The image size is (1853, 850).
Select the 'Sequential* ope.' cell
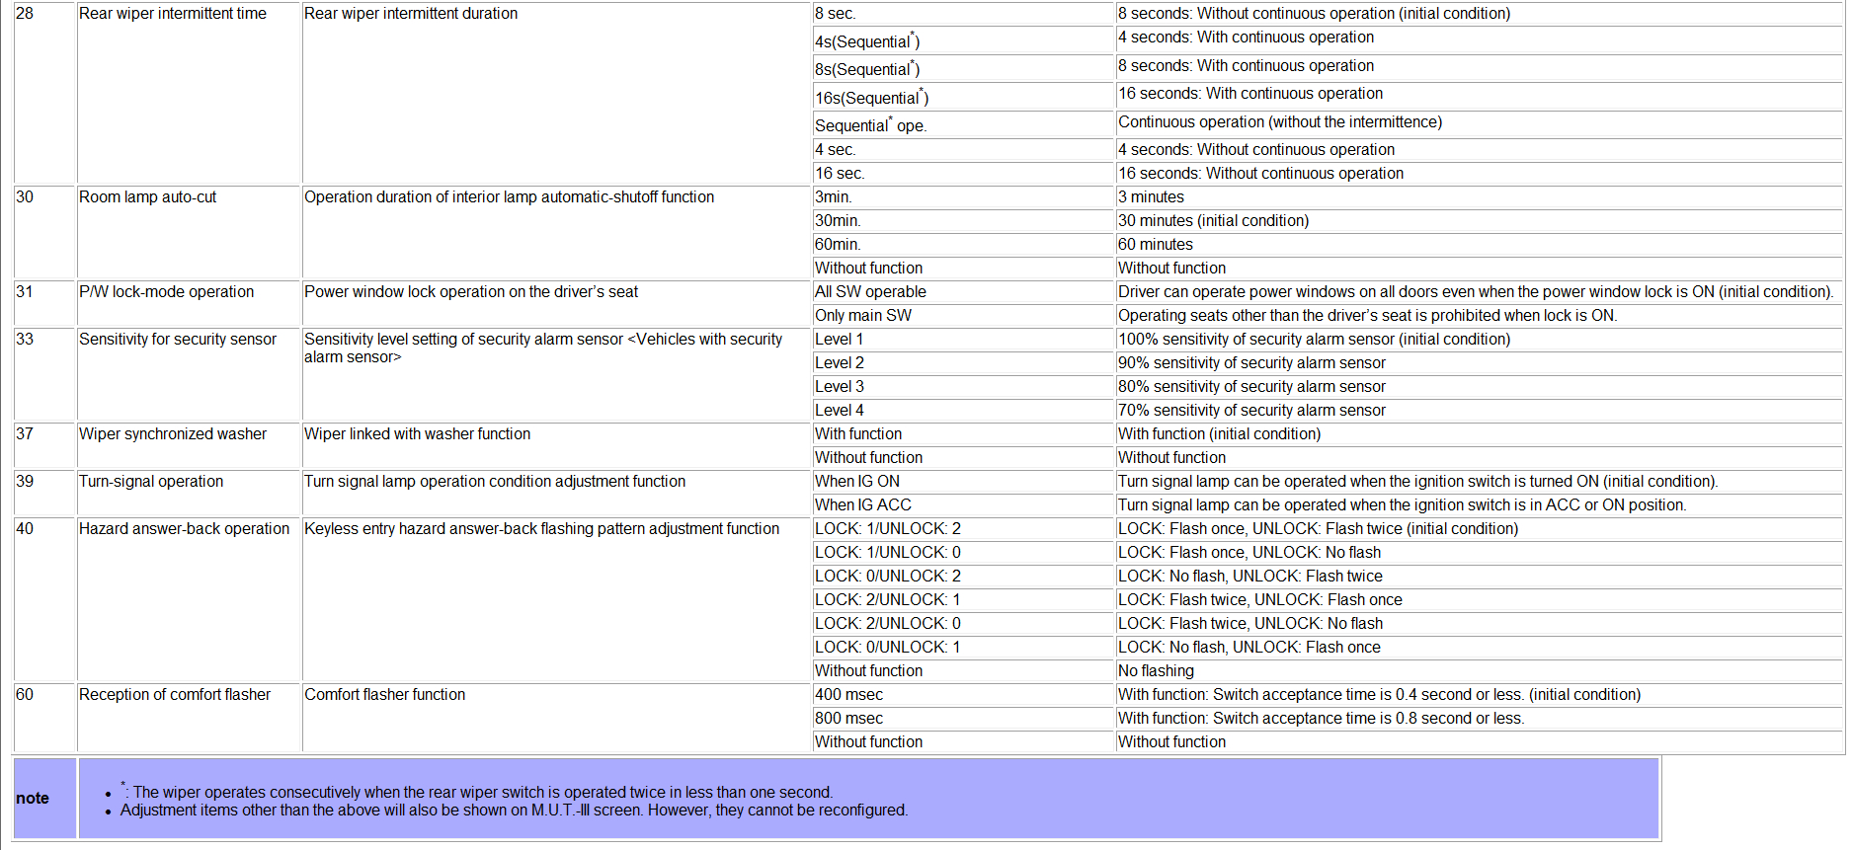pyautogui.click(x=963, y=124)
